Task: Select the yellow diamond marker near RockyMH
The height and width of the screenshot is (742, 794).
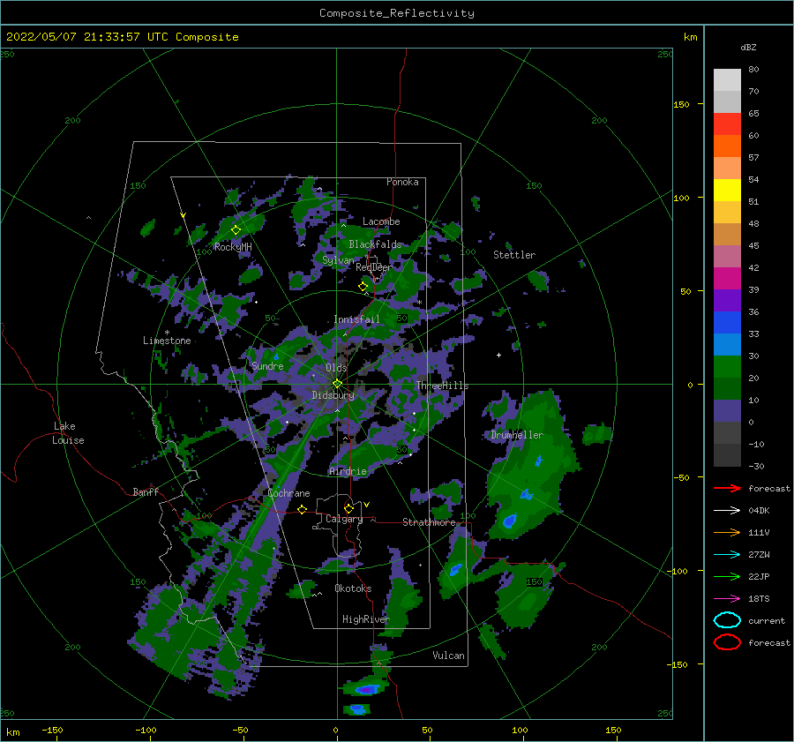Action: coord(236,230)
